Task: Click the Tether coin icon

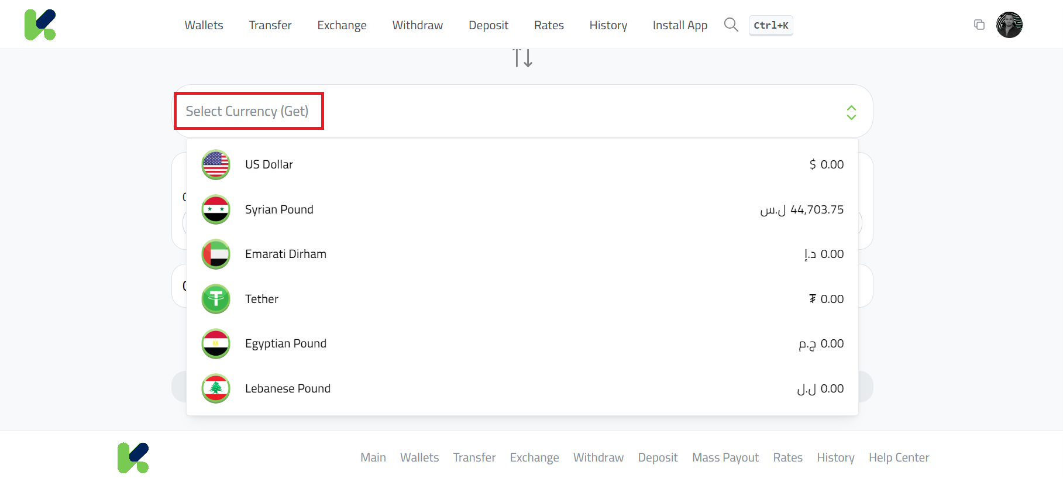Action: [216, 299]
